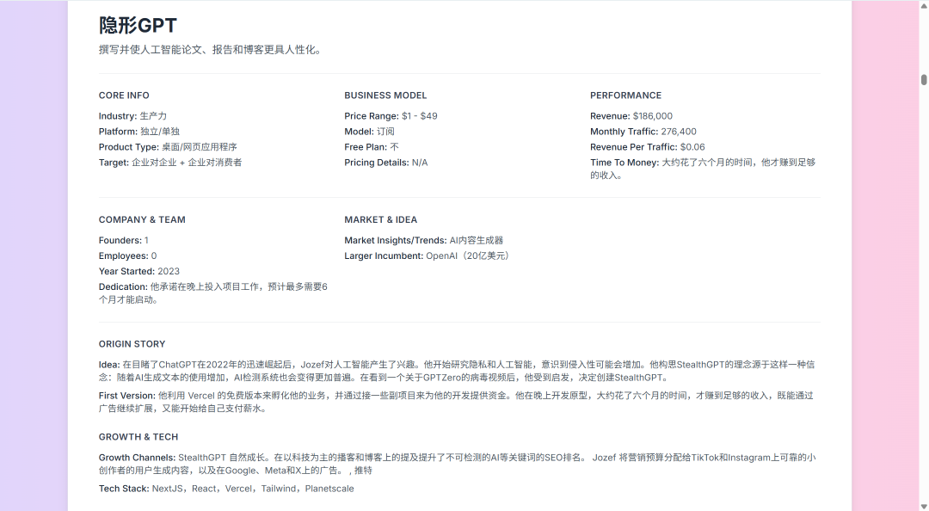Click the Employees: 0 line

tap(127, 256)
